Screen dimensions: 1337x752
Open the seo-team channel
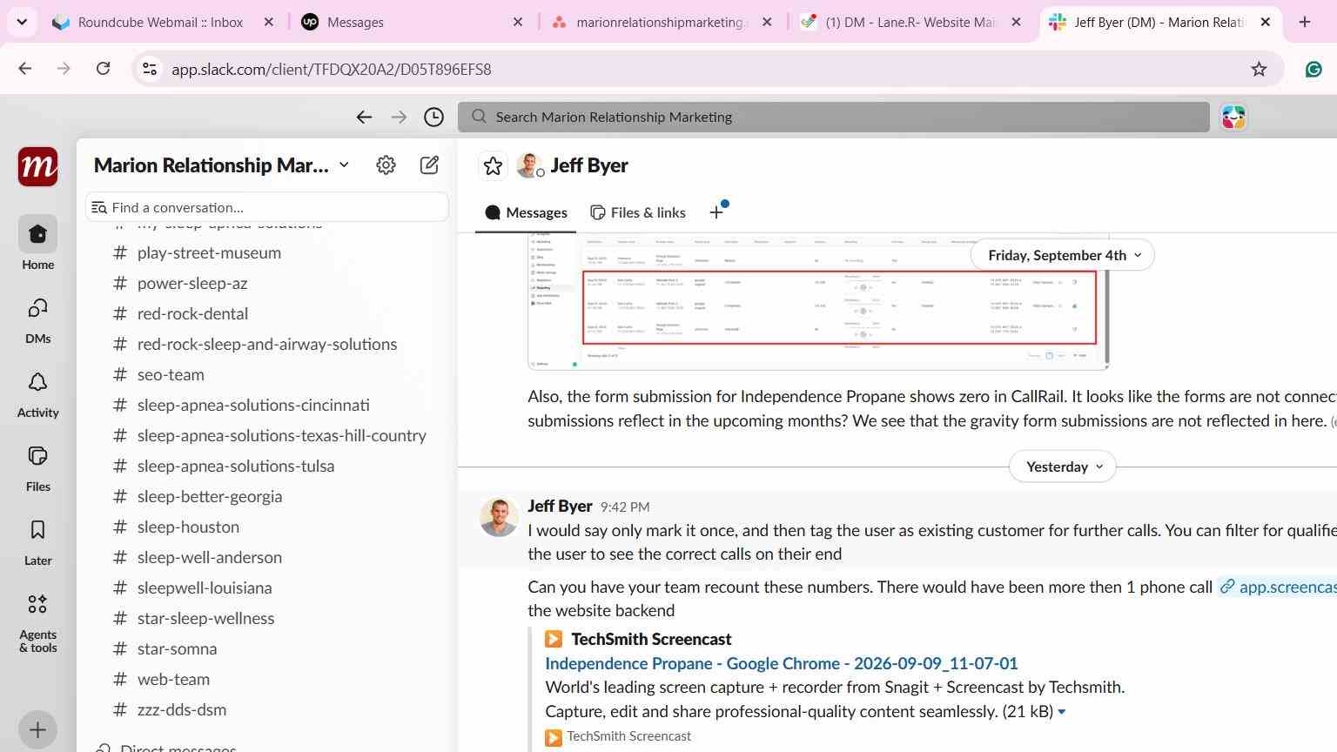point(171,374)
